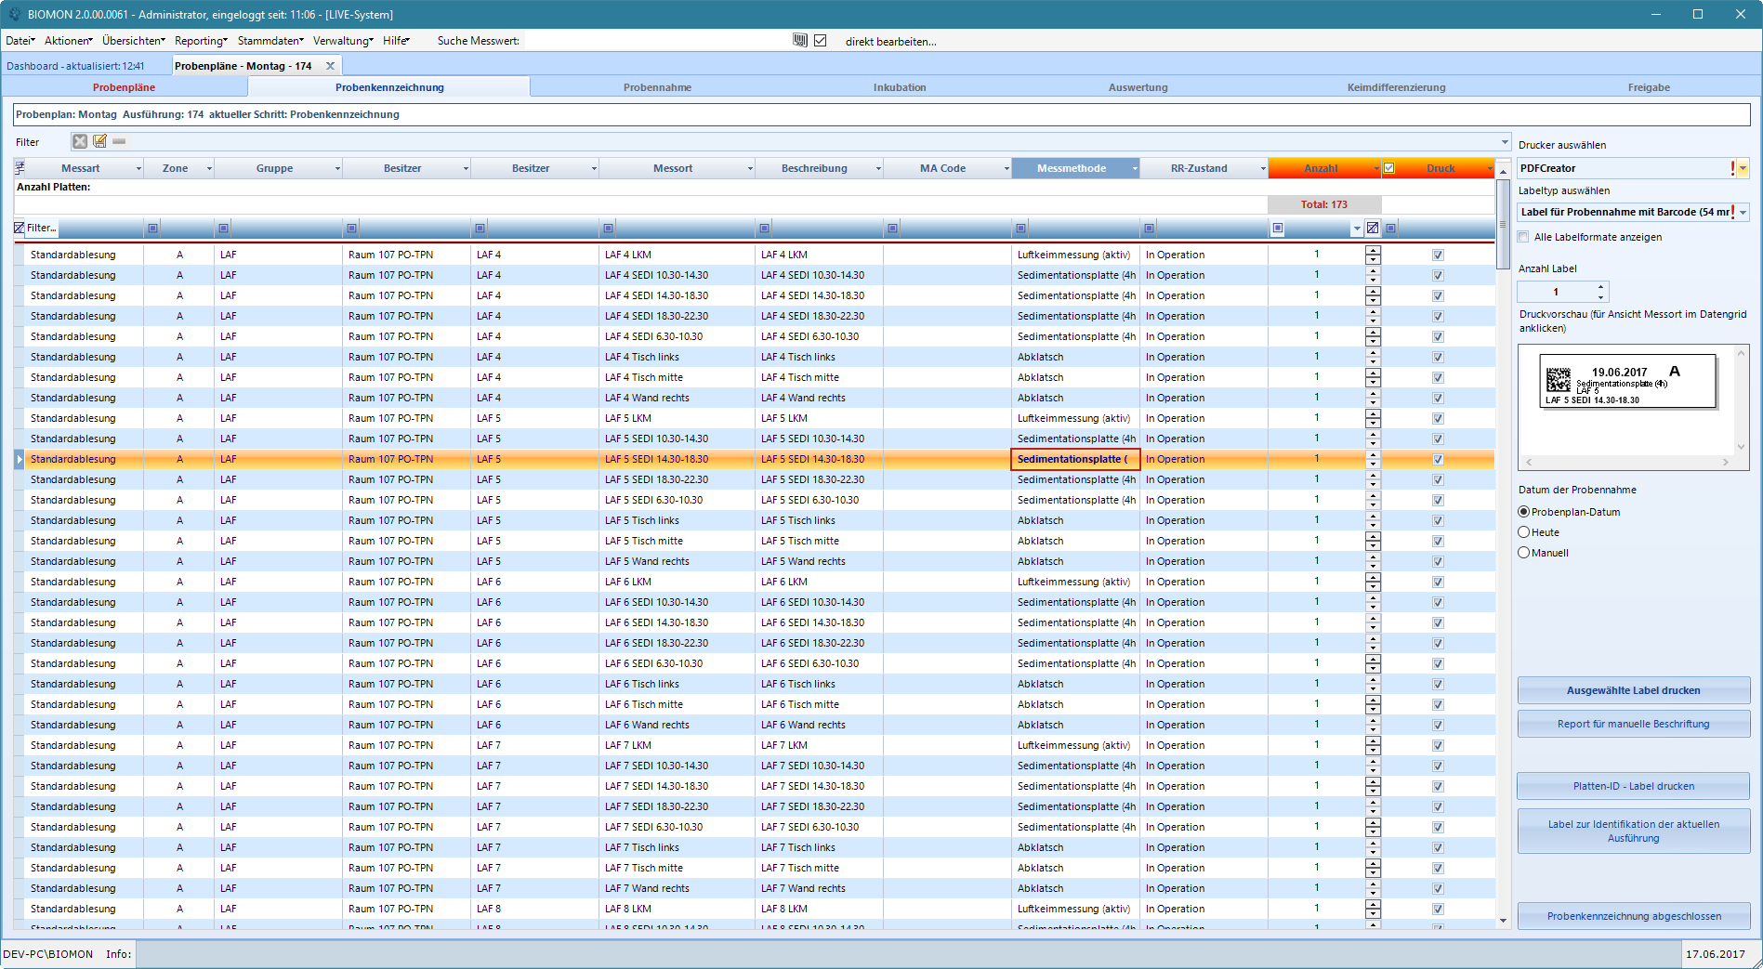Click 'Platten-ID - Label drucken' button
Screen dimensions: 1763x969
(x=1633, y=786)
